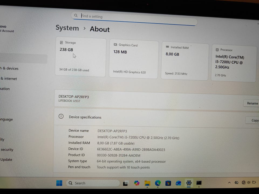Click 'LIFEBOOK U937' model text
This screenshot has height=194, width=259.
point(69,101)
